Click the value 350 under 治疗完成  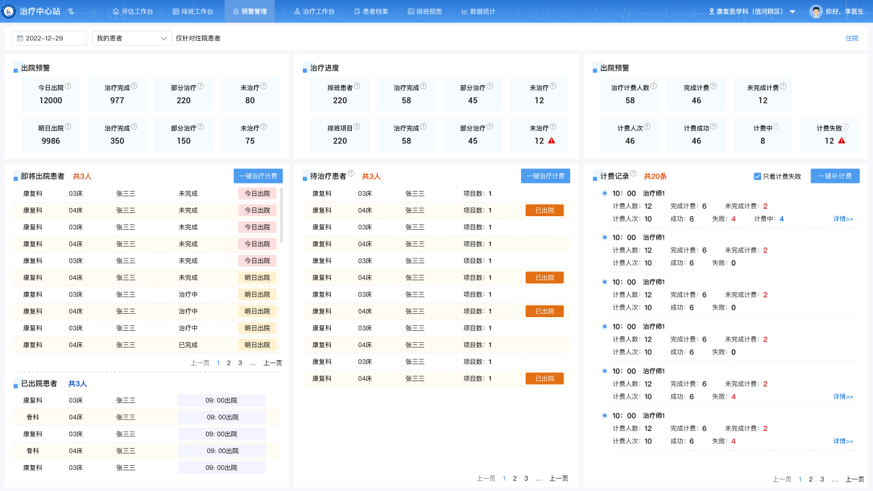click(x=117, y=140)
